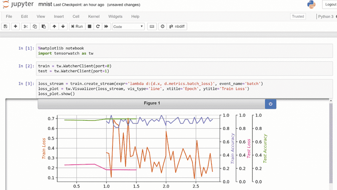Screen dimensions: 337x190
Task: Open the Cell menu
Action: [76, 16]
